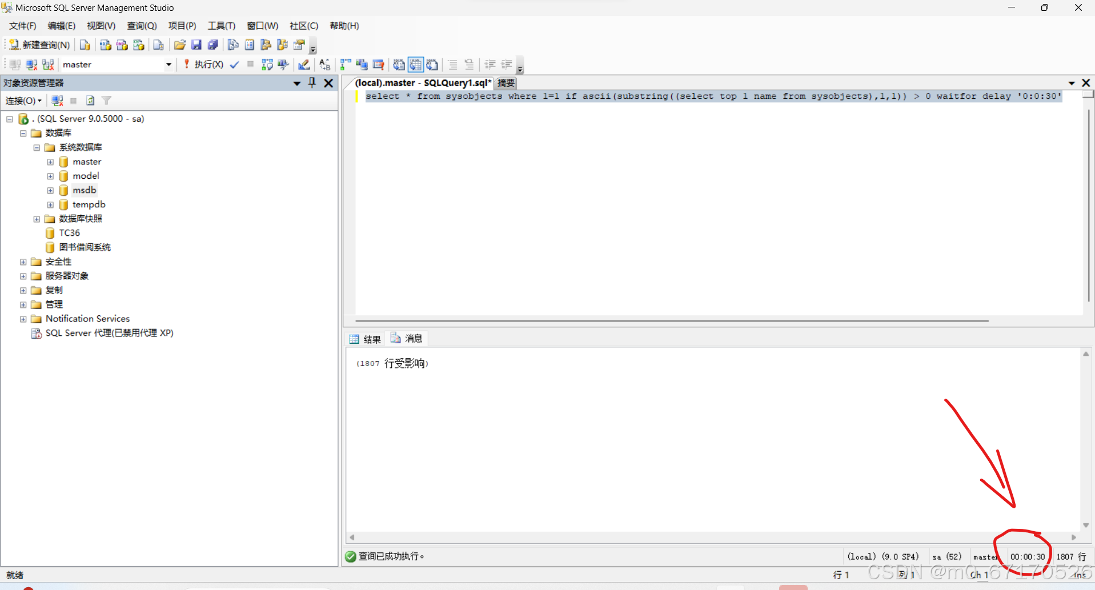Select results to file mode
The width and height of the screenshot is (1095, 590).
pos(432,65)
